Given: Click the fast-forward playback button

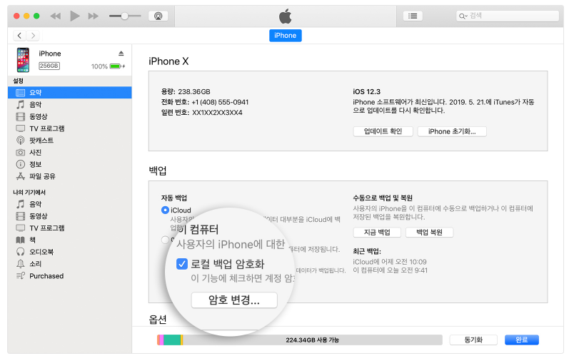Looking at the screenshot, I should tap(94, 16).
